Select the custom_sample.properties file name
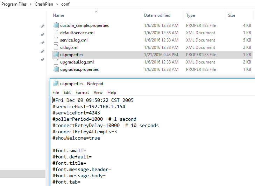 pos(84,25)
